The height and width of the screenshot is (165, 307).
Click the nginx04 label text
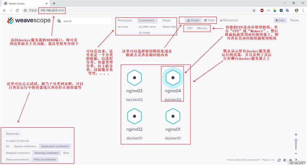173,91
